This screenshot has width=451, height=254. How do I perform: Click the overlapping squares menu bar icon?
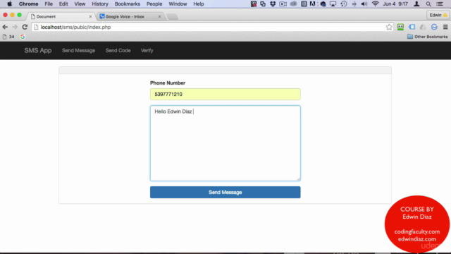(263, 4)
